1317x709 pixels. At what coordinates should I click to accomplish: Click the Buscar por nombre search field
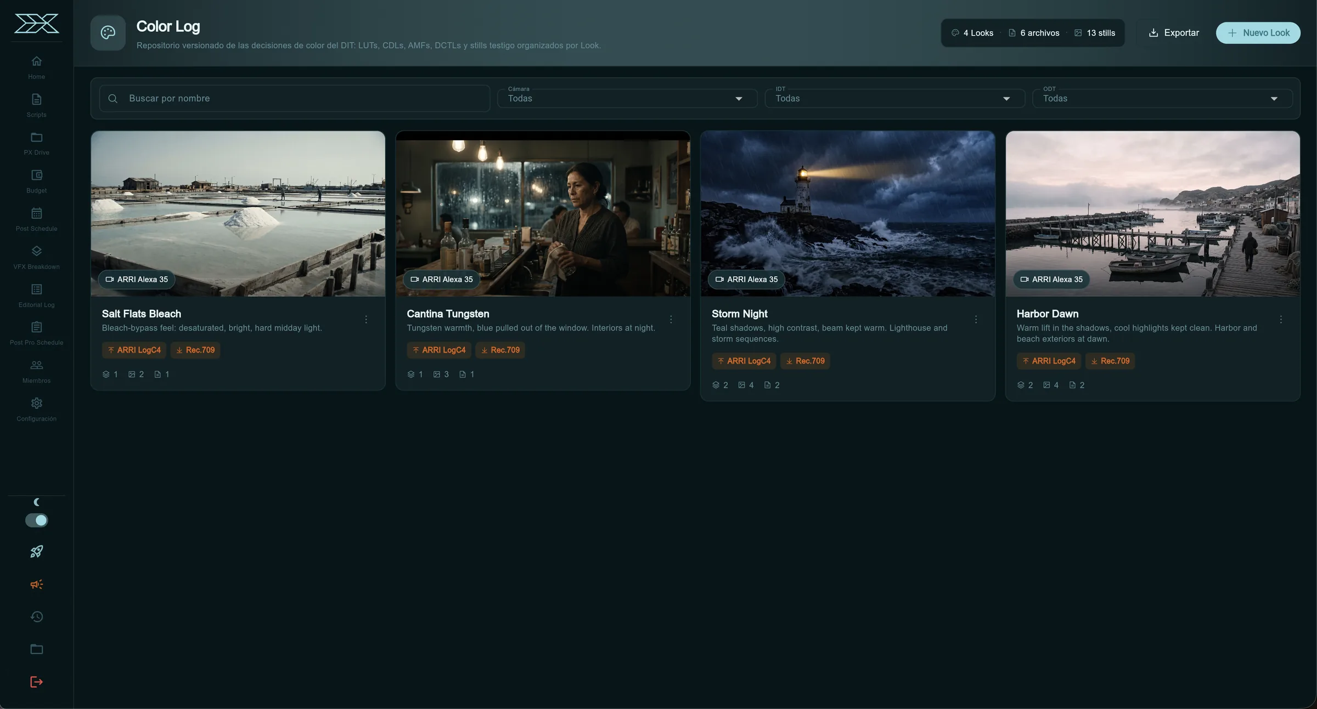click(295, 98)
